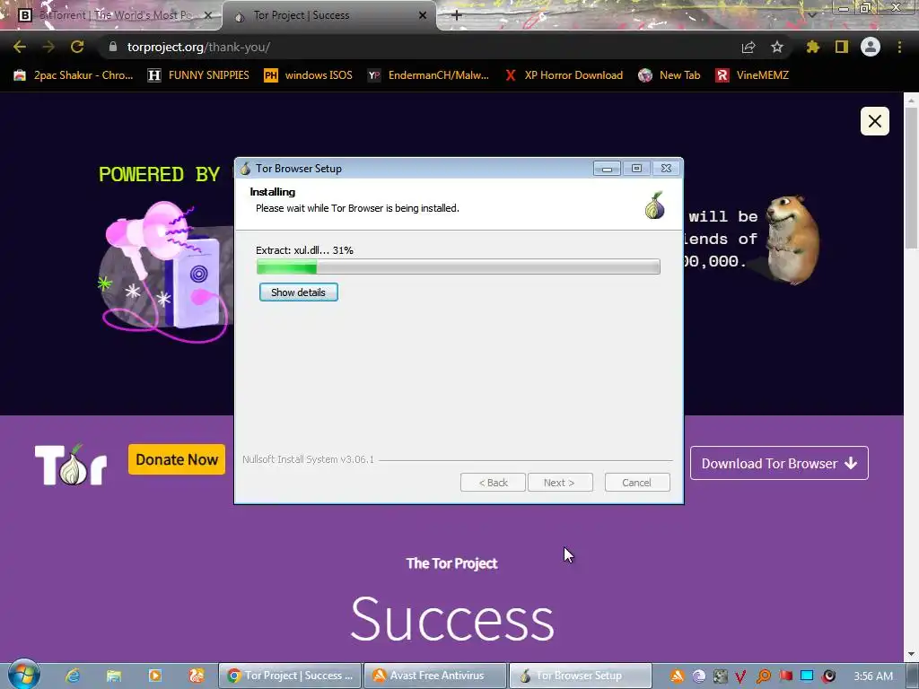Click the onion icon in setup title bar
This screenshot has width=919, height=689.
coord(245,168)
